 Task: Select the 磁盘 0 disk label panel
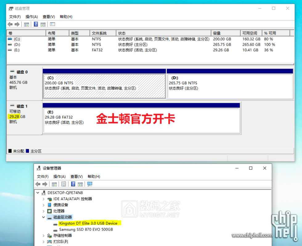pyautogui.click(x=24, y=84)
